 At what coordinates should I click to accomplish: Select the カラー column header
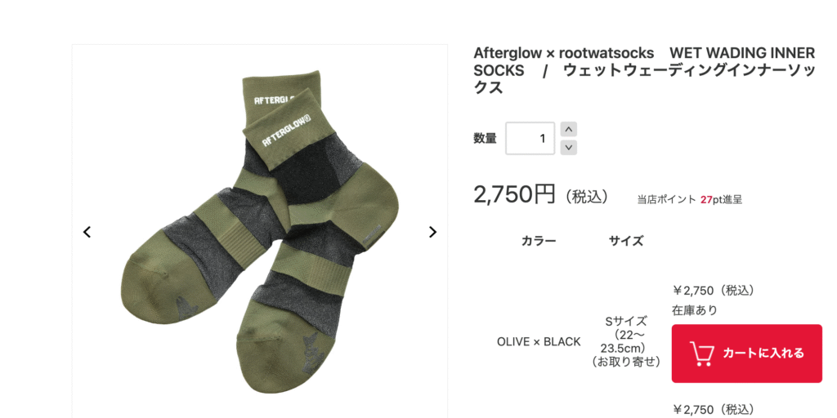click(x=539, y=241)
